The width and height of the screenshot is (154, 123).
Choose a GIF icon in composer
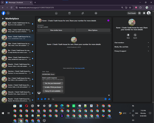[x=49, y=99]
